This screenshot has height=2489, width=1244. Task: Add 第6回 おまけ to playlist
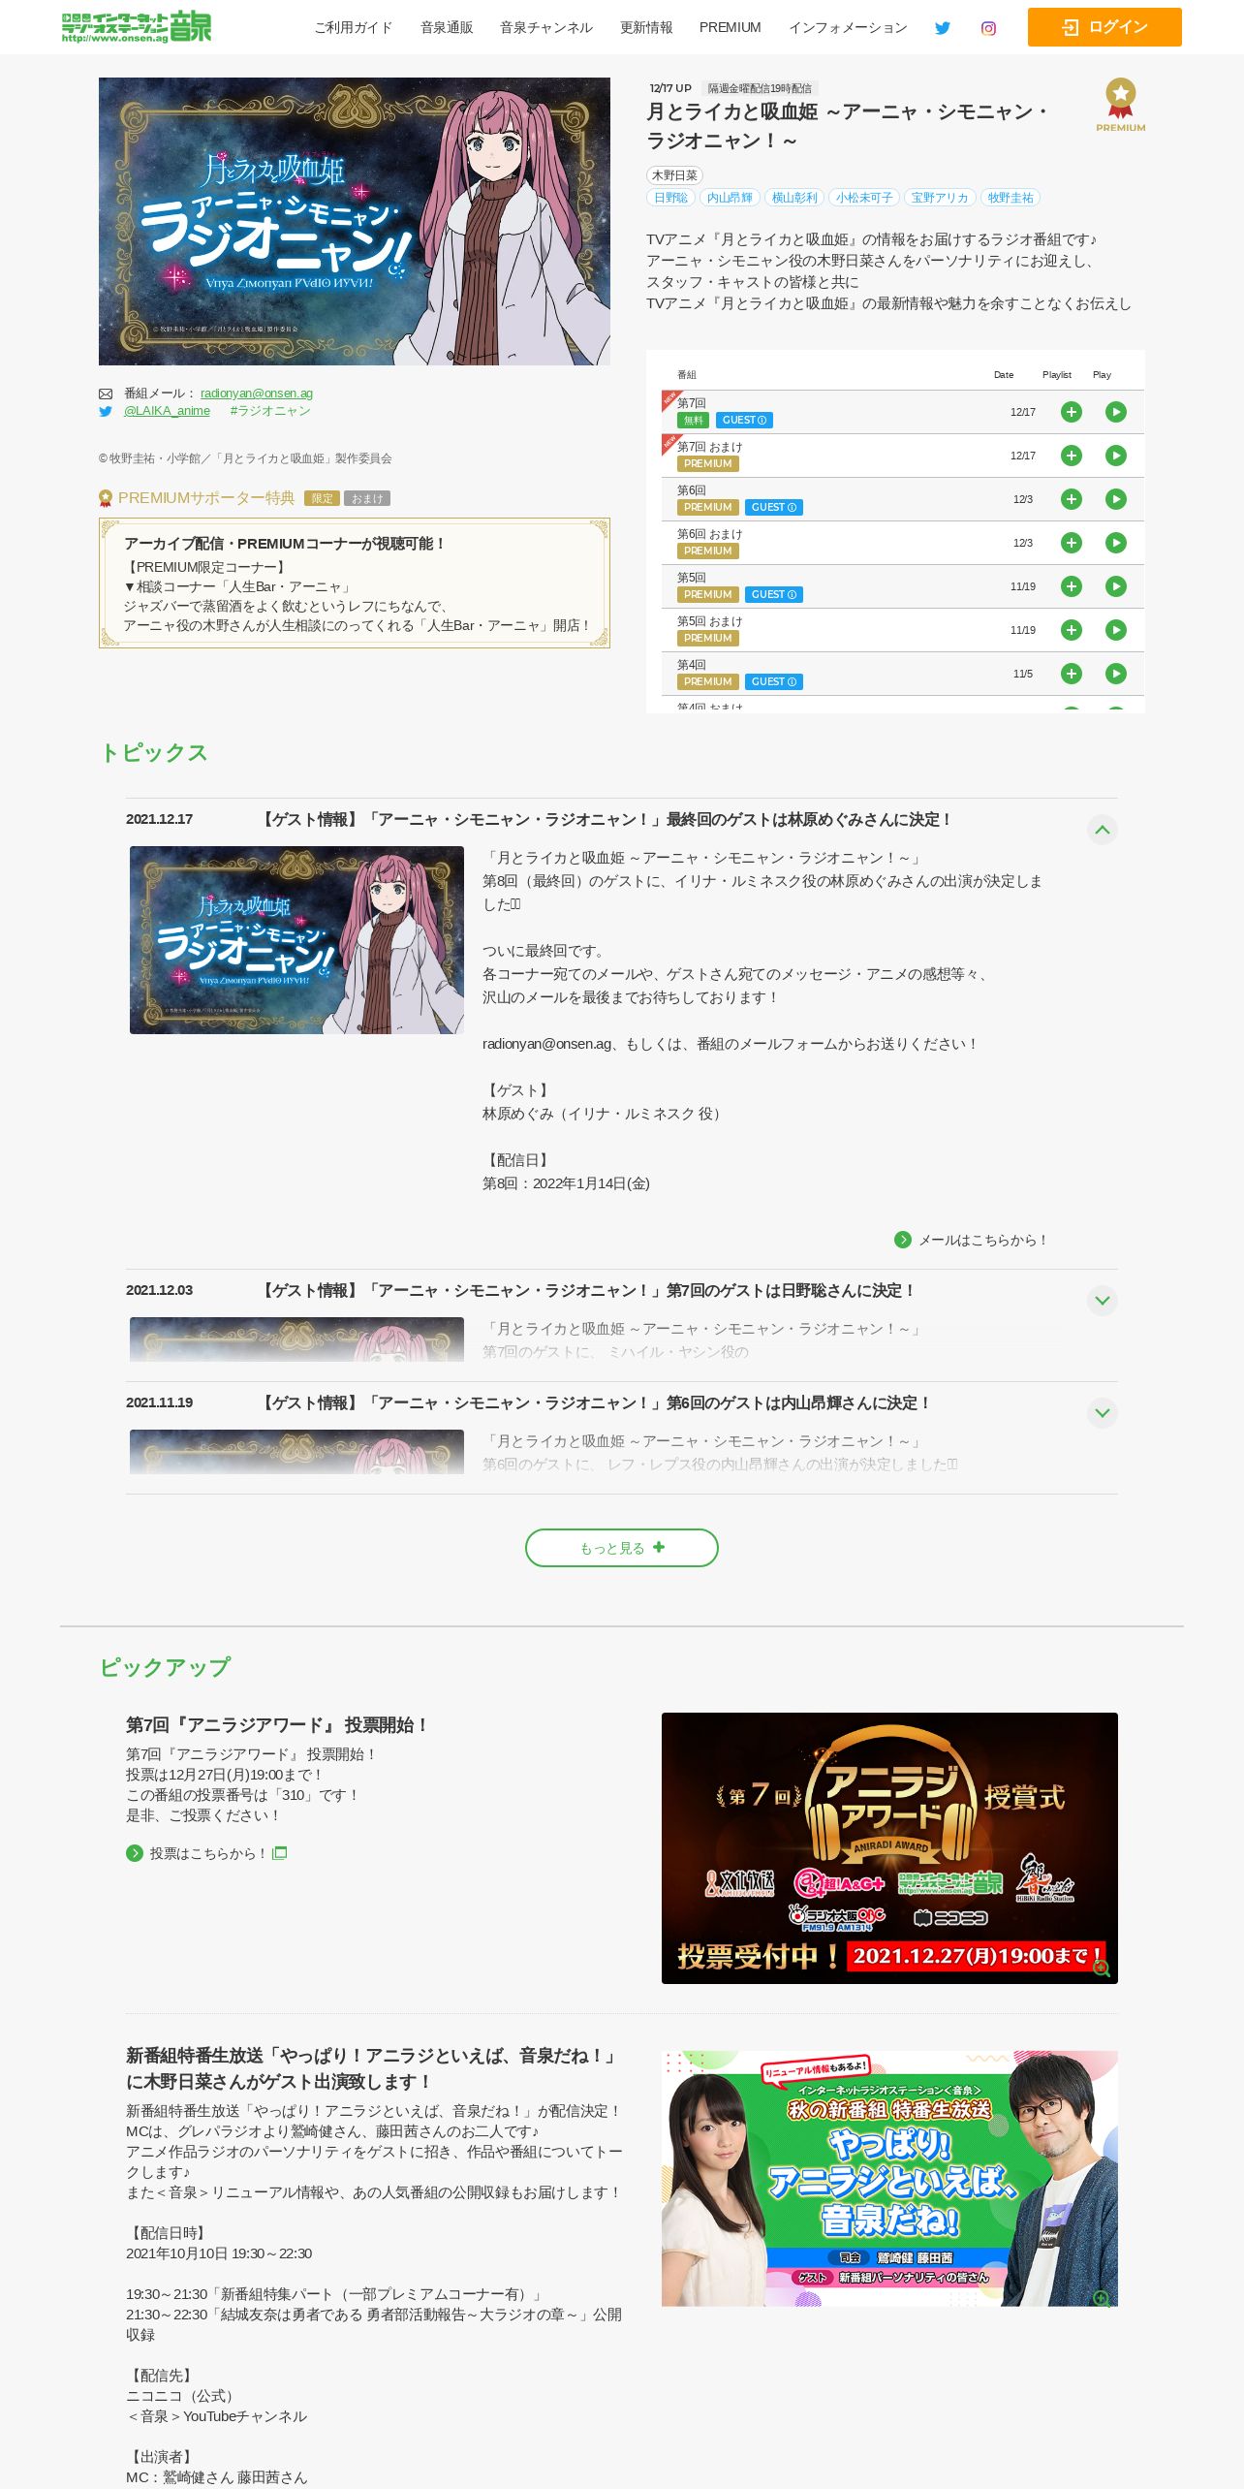1072,543
